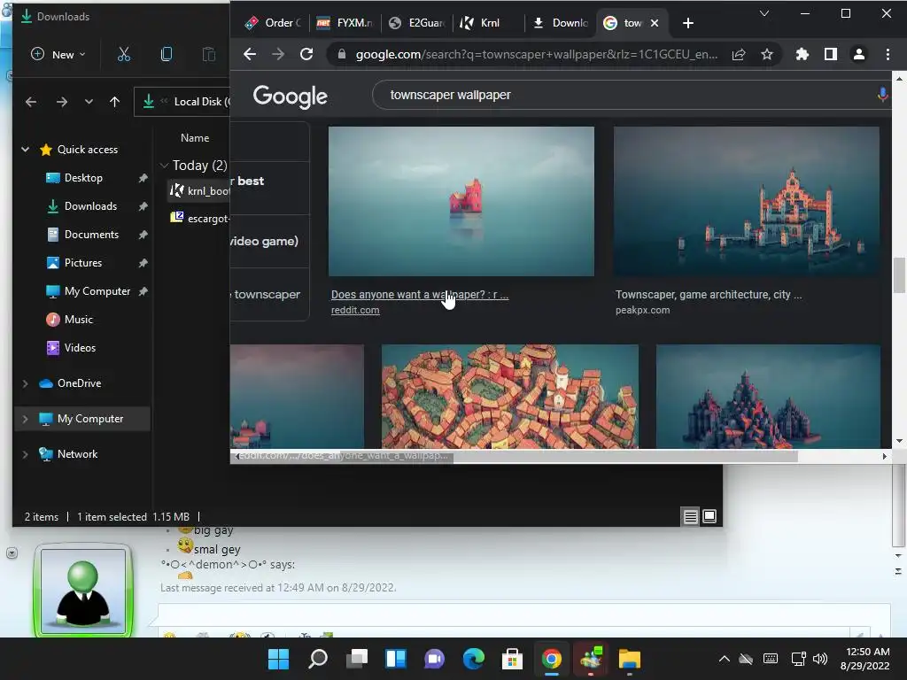Screen dimensions: 907x680
Task: Click the Cut icon in File Explorer toolbar
Action: 124,54
